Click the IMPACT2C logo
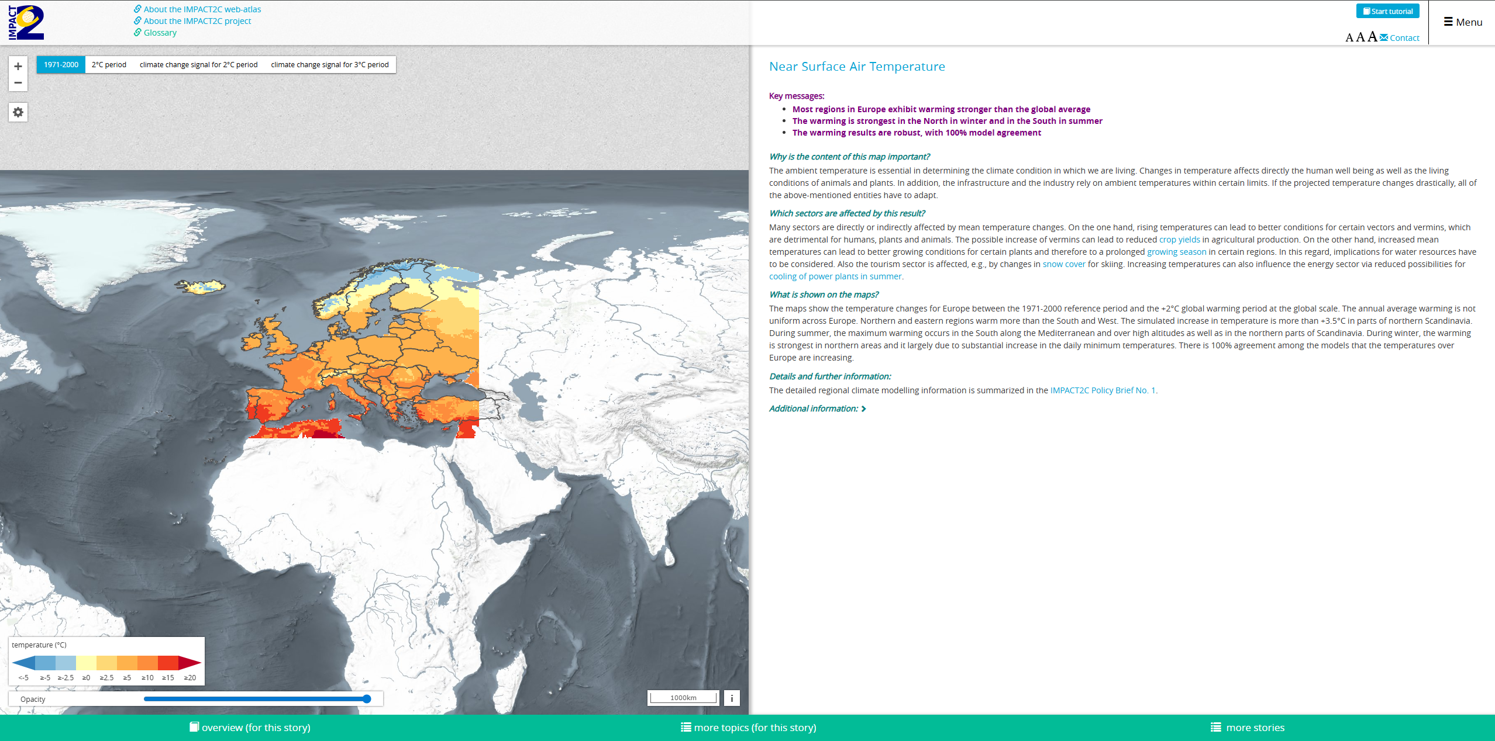This screenshot has height=741, width=1495. coord(26,22)
